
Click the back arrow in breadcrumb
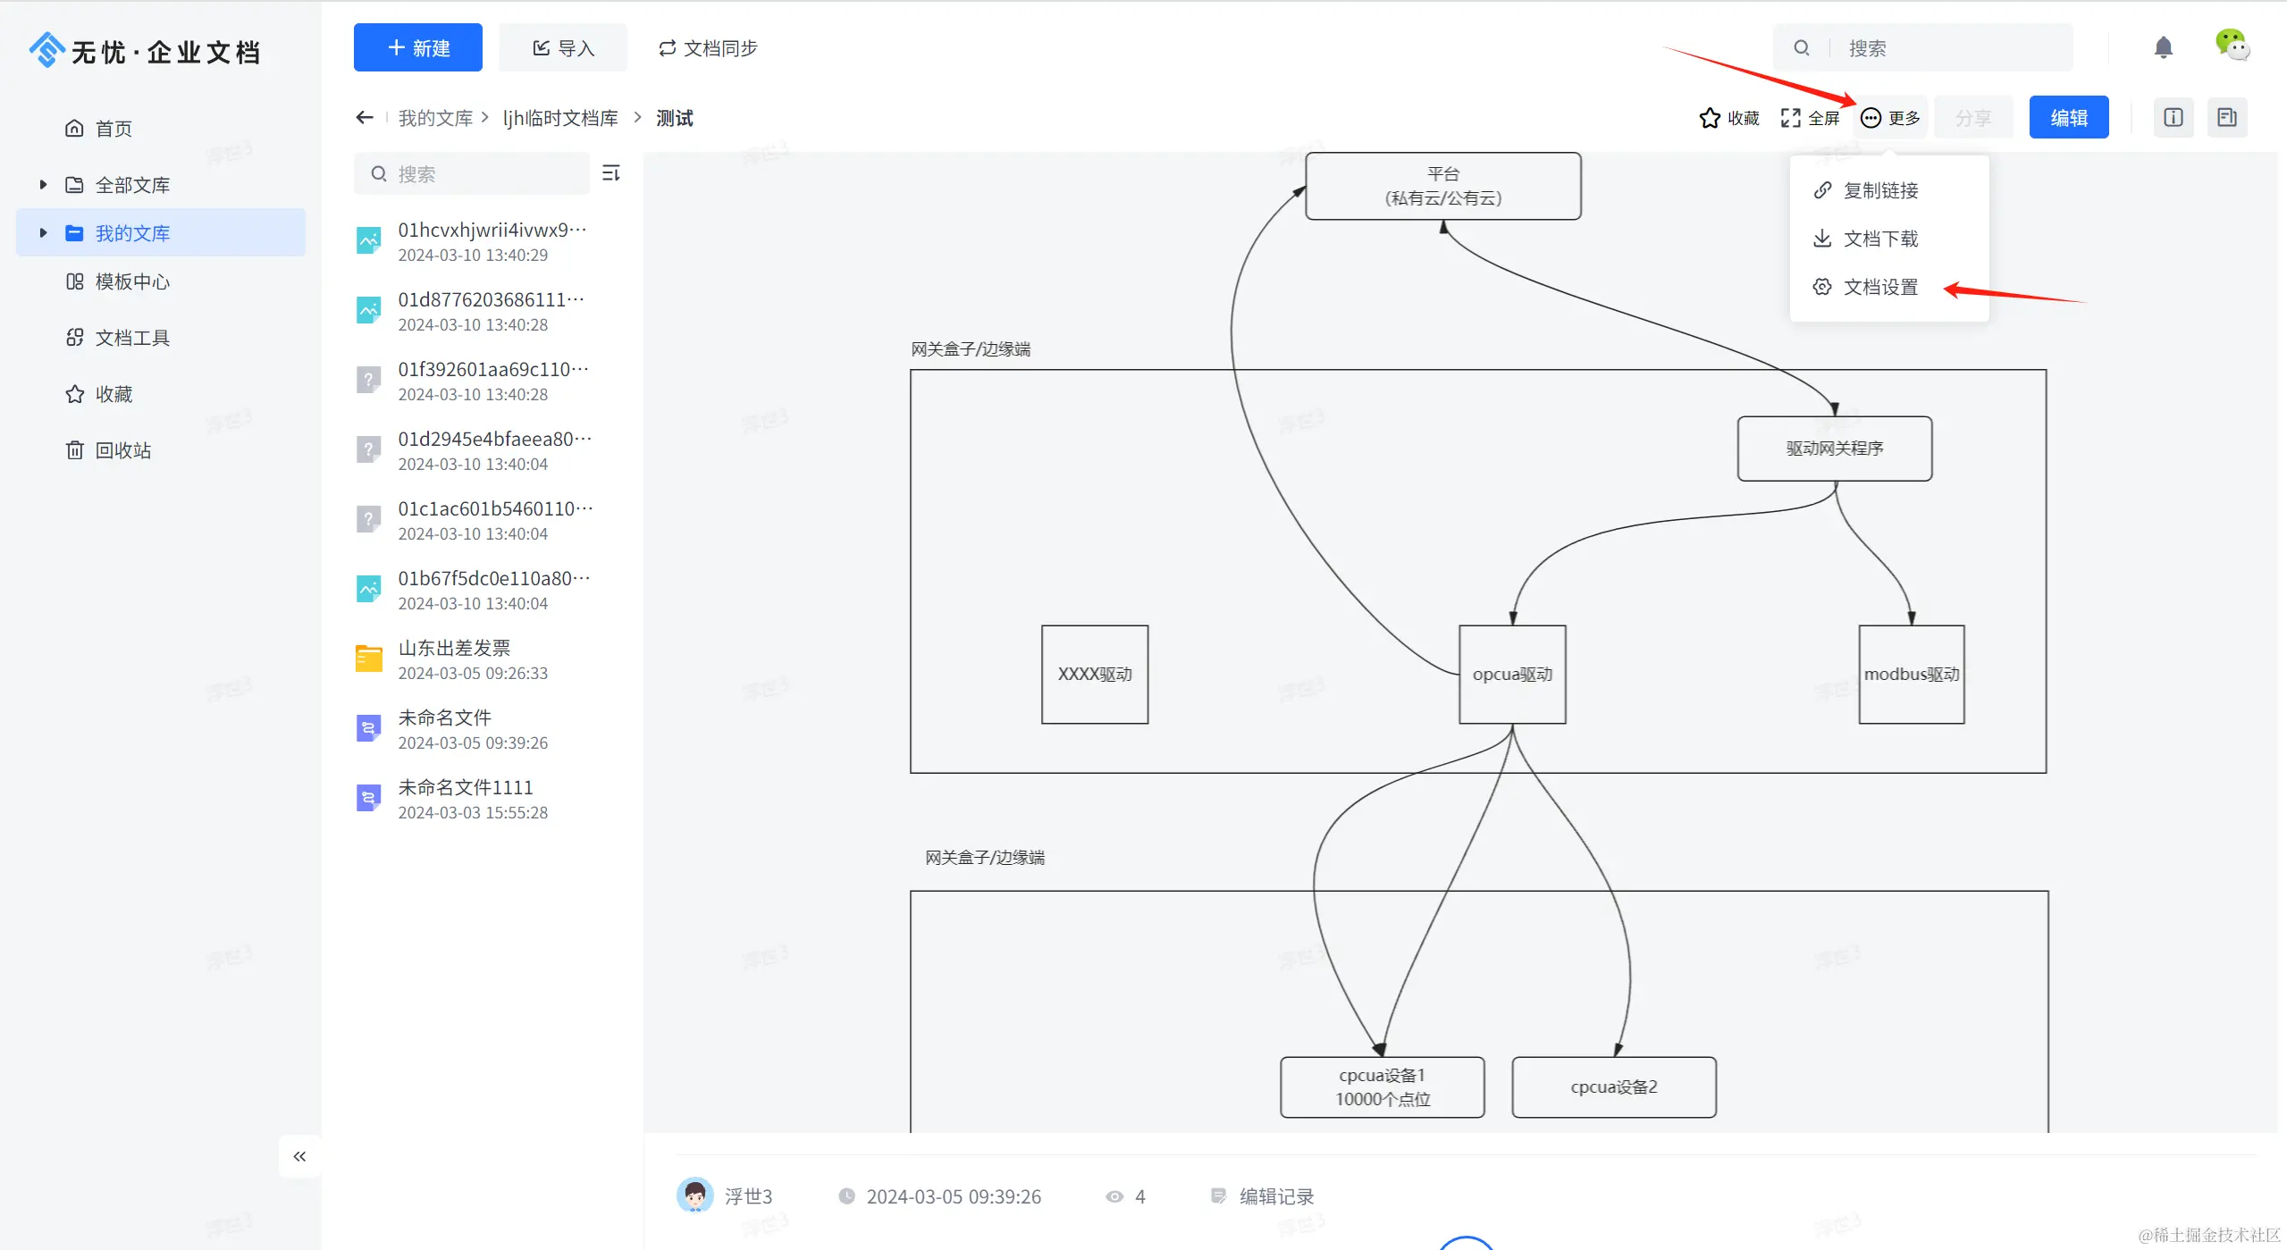click(x=364, y=118)
